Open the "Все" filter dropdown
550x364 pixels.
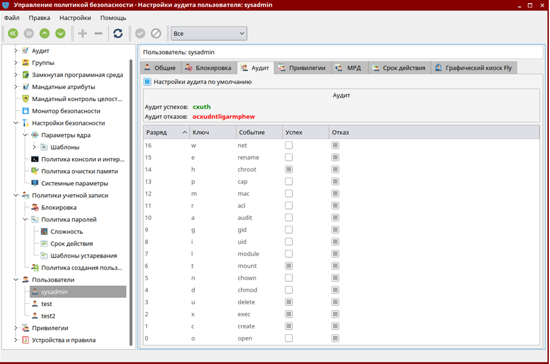[208, 34]
